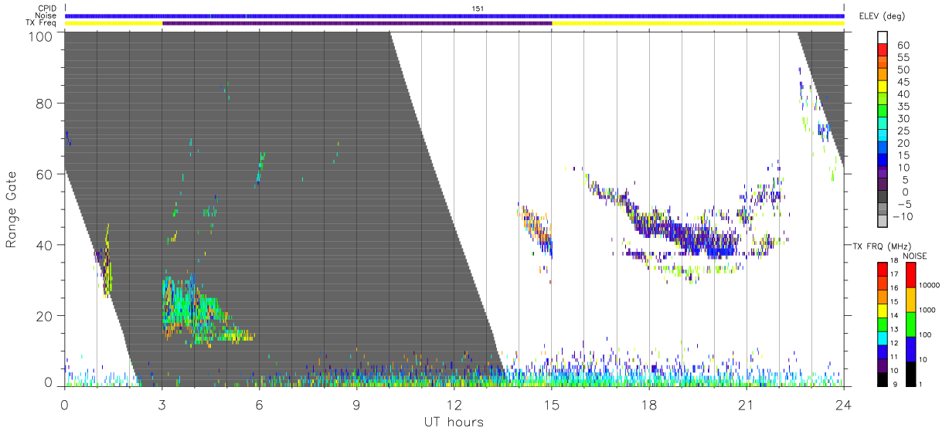Click the 'Range Gate' y-axis title
949x438 pixels.
(x=12, y=209)
